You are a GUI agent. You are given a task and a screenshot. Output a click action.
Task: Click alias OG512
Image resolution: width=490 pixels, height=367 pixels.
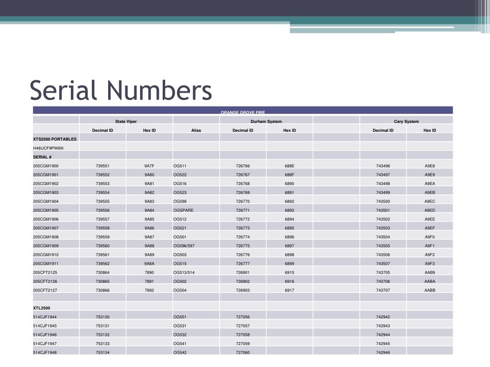(x=180, y=219)
